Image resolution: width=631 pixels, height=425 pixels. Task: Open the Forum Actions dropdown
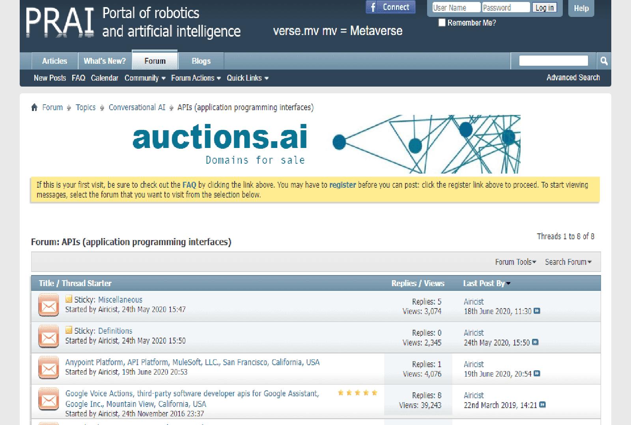(196, 78)
